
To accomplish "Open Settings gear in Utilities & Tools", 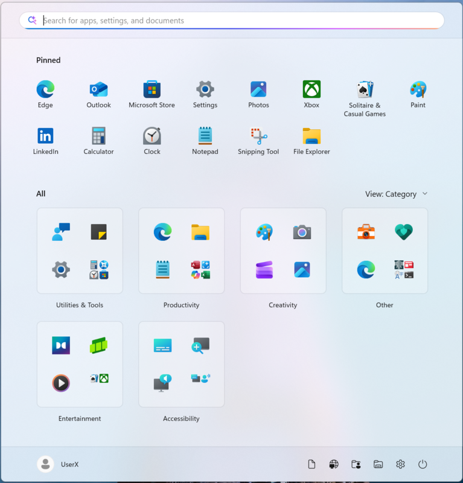I will (61, 270).
